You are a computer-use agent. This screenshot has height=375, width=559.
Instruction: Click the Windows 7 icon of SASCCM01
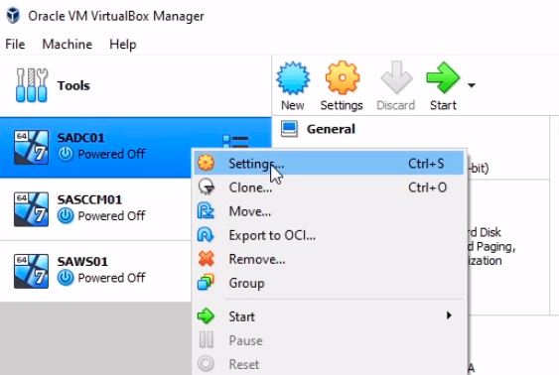[31, 209]
